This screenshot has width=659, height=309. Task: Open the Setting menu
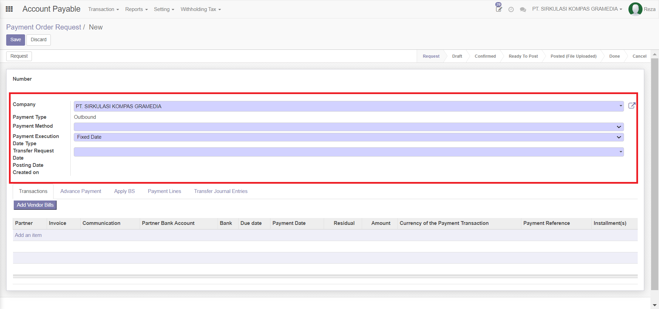pos(164,9)
